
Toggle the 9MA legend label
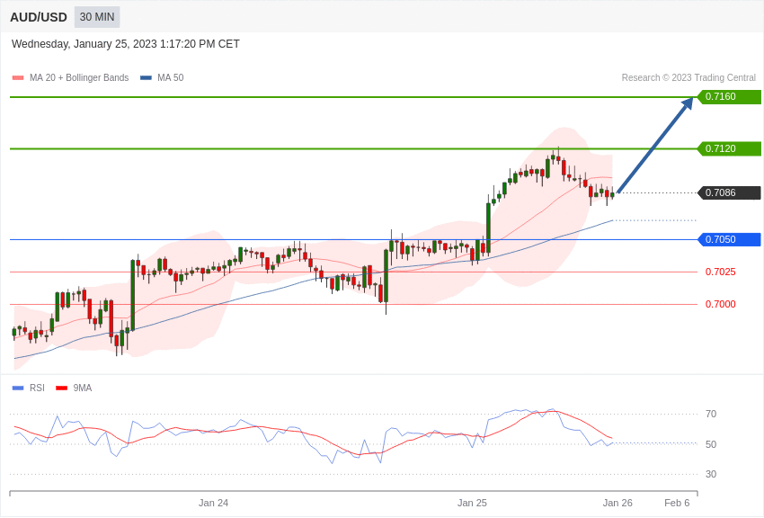coord(83,388)
